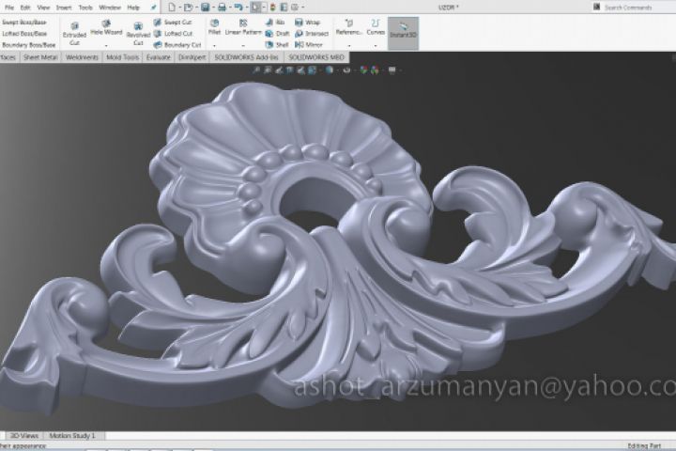676x451 pixels.
Task: Select the Revolved Cut tool
Action: point(138,31)
